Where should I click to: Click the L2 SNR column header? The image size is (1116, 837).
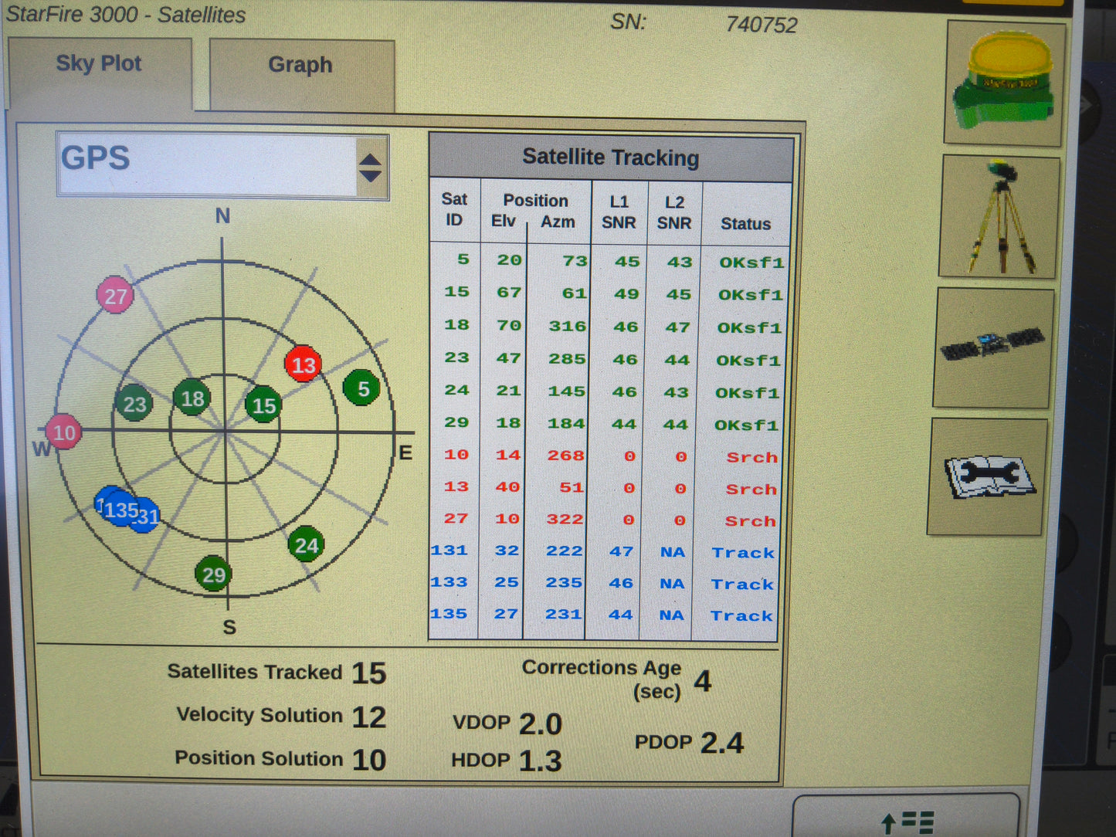point(674,213)
